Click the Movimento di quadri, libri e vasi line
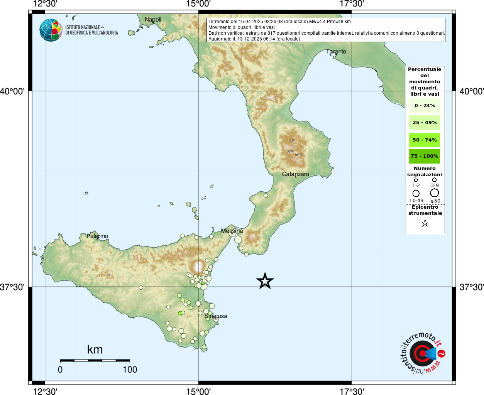This screenshot has height=395, width=484. click(242, 27)
